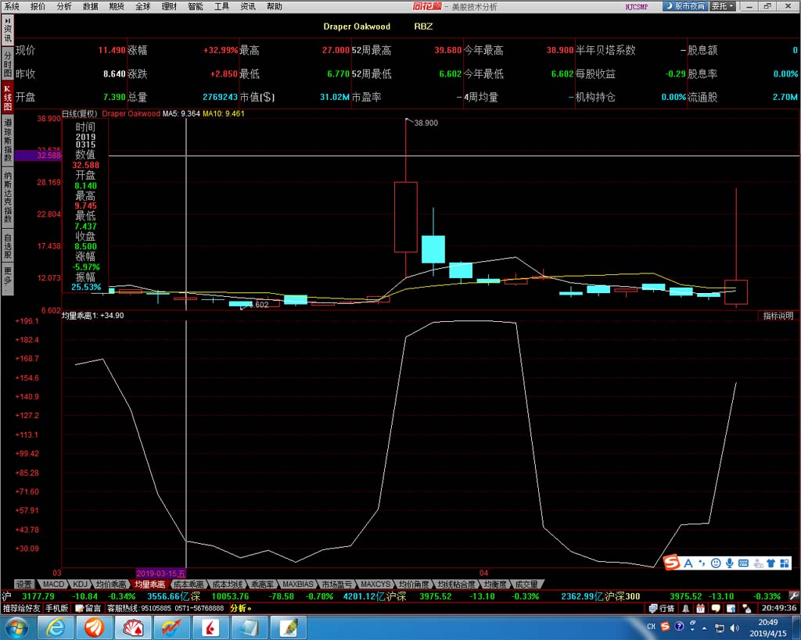Open 留言 message button
This screenshot has width=801, height=640.
(88, 608)
